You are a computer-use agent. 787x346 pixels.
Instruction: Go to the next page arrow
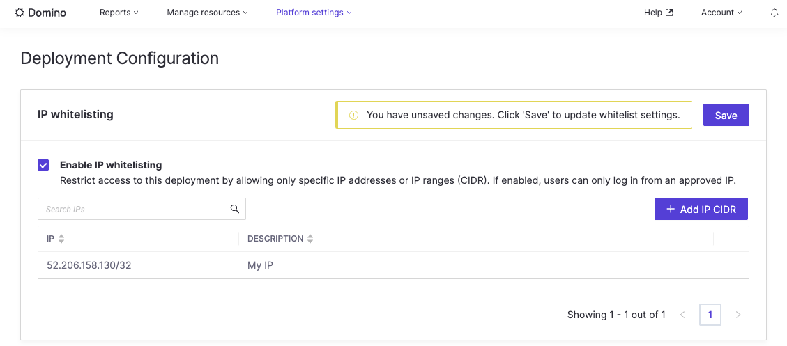pos(738,315)
